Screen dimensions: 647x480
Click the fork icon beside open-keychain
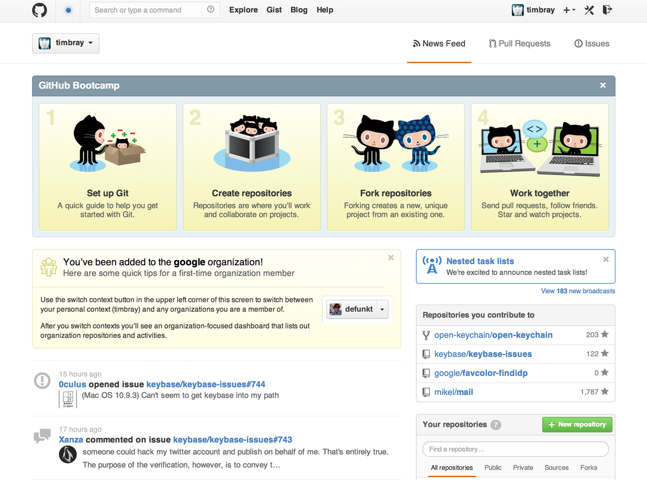click(426, 335)
